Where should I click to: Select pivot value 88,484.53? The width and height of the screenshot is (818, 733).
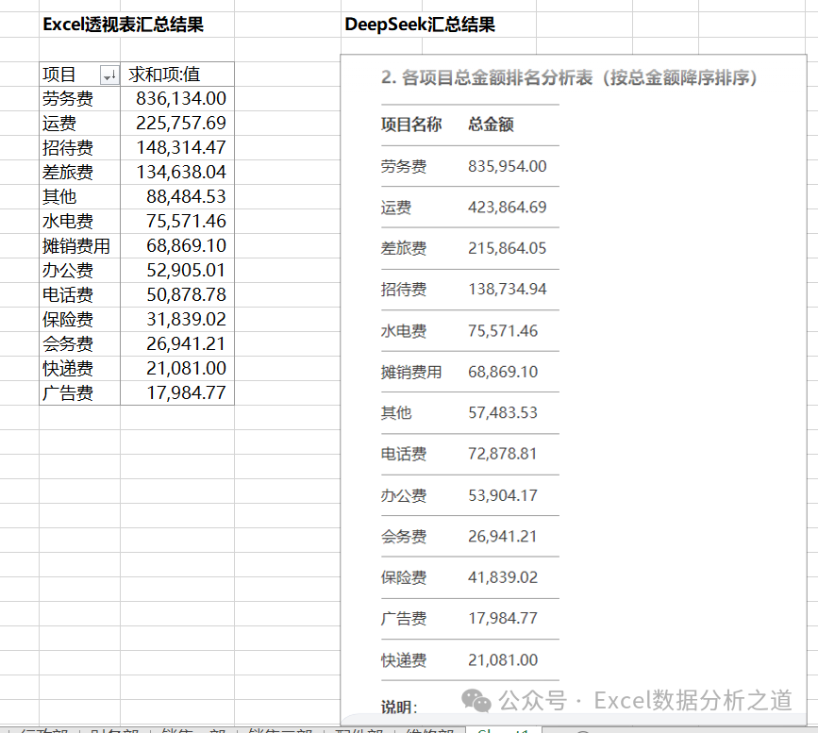click(177, 196)
